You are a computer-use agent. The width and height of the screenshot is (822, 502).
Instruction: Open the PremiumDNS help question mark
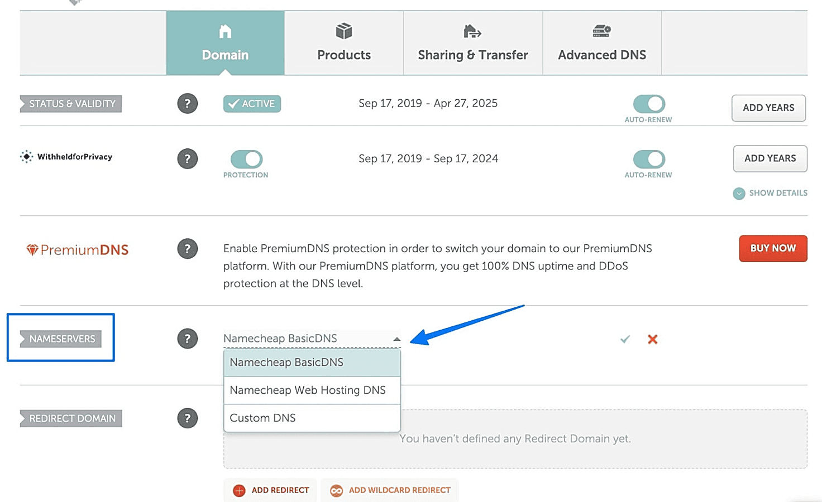(x=188, y=249)
